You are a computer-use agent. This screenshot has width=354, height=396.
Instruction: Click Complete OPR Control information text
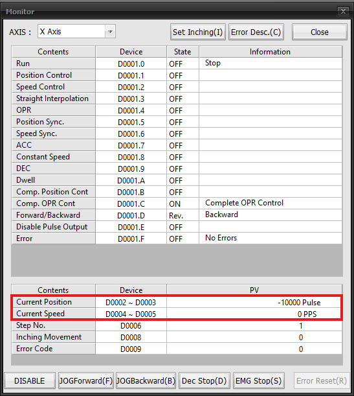[245, 203]
